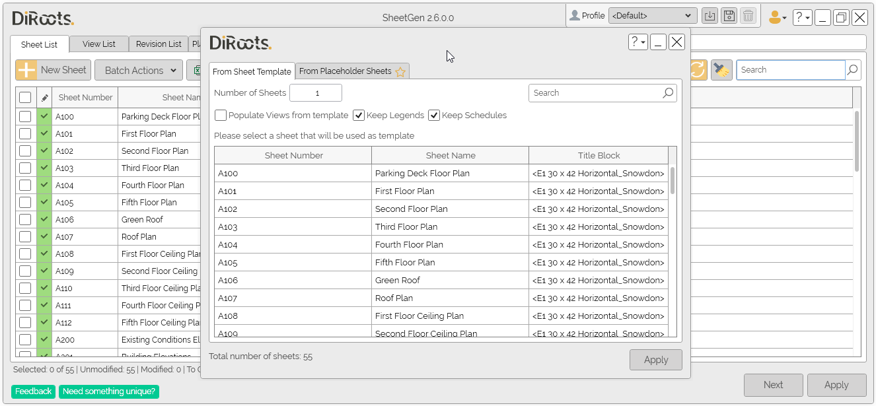
Task: Click the Need something unique? link
Action: (109, 391)
